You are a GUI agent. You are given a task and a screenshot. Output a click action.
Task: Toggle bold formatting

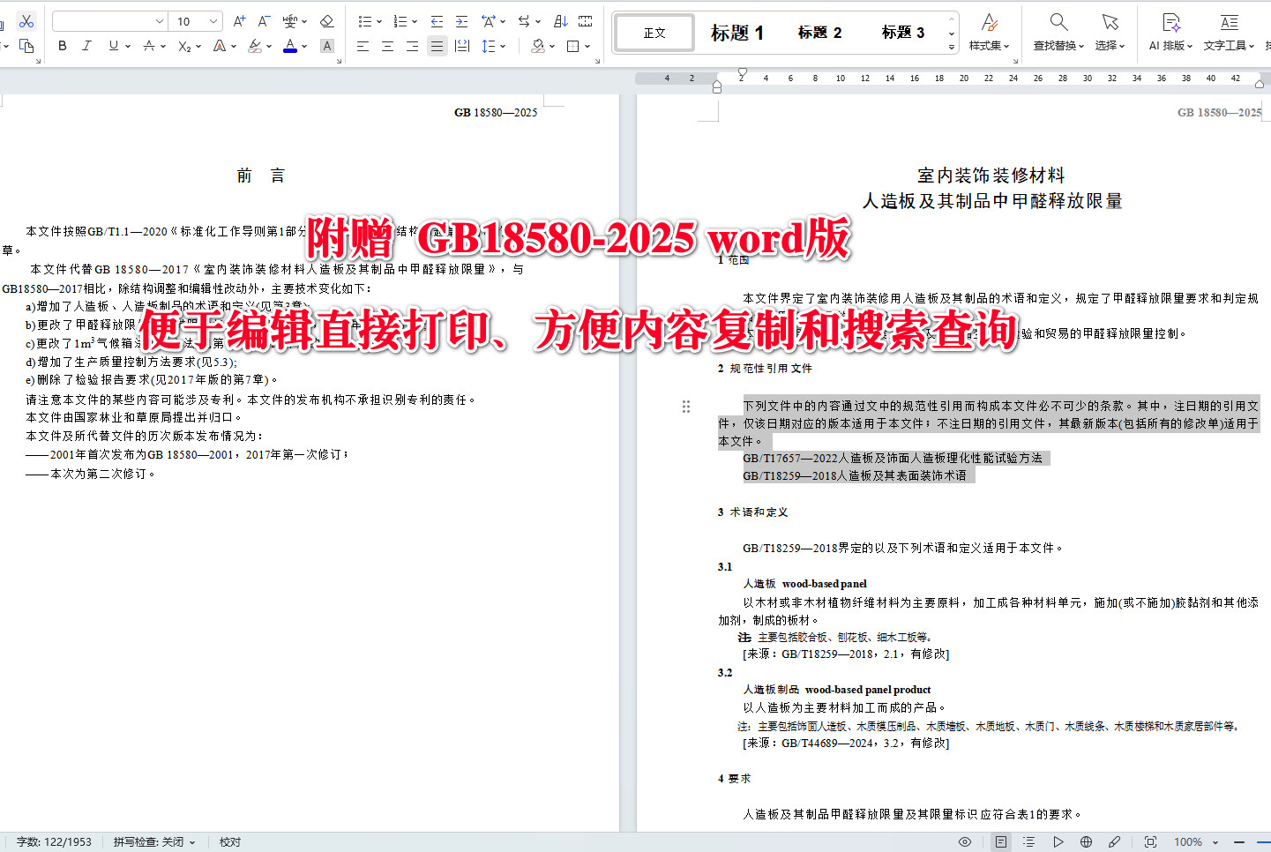click(61, 46)
